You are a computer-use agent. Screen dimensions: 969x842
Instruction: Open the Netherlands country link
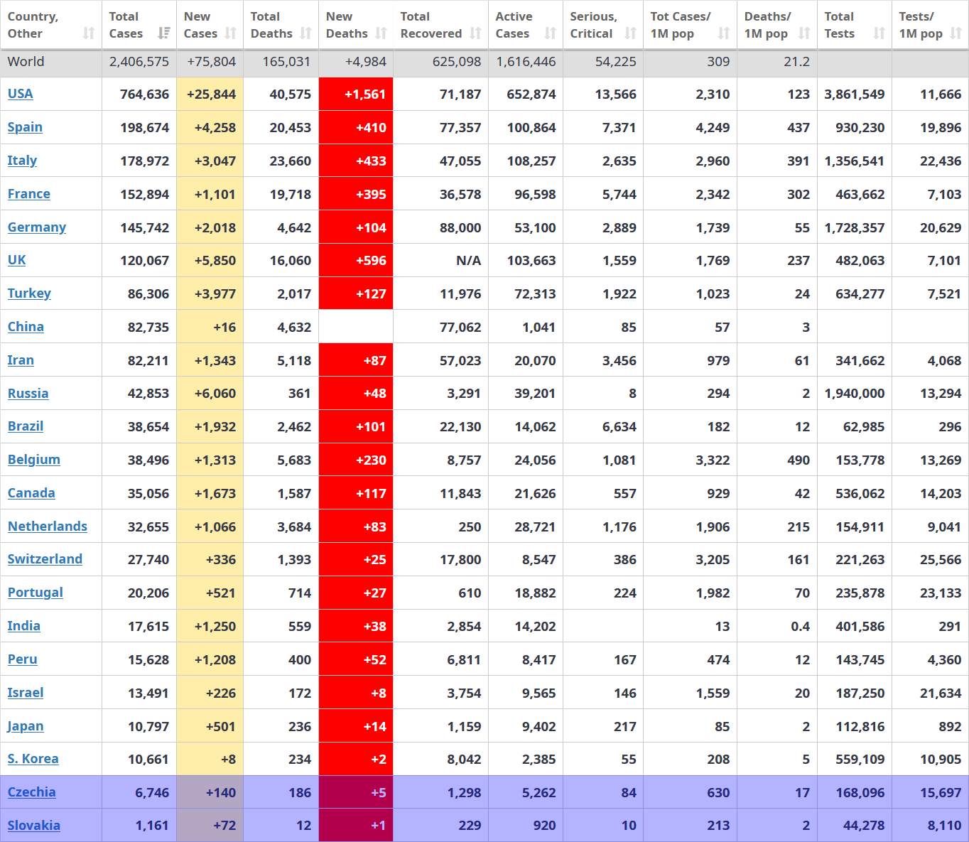(48, 527)
